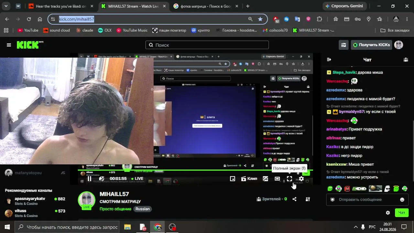Click the Windows taskbar search box
The width and height of the screenshot is (414, 233).
[67, 227]
